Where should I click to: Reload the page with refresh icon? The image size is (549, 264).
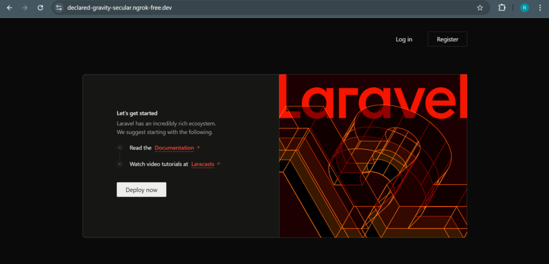[x=40, y=7]
